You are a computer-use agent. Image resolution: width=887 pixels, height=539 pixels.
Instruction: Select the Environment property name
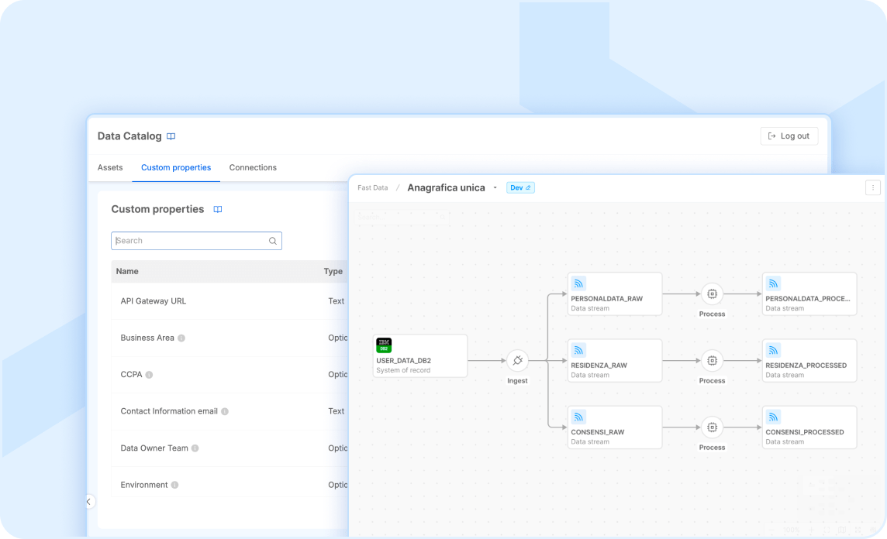pos(144,485)
